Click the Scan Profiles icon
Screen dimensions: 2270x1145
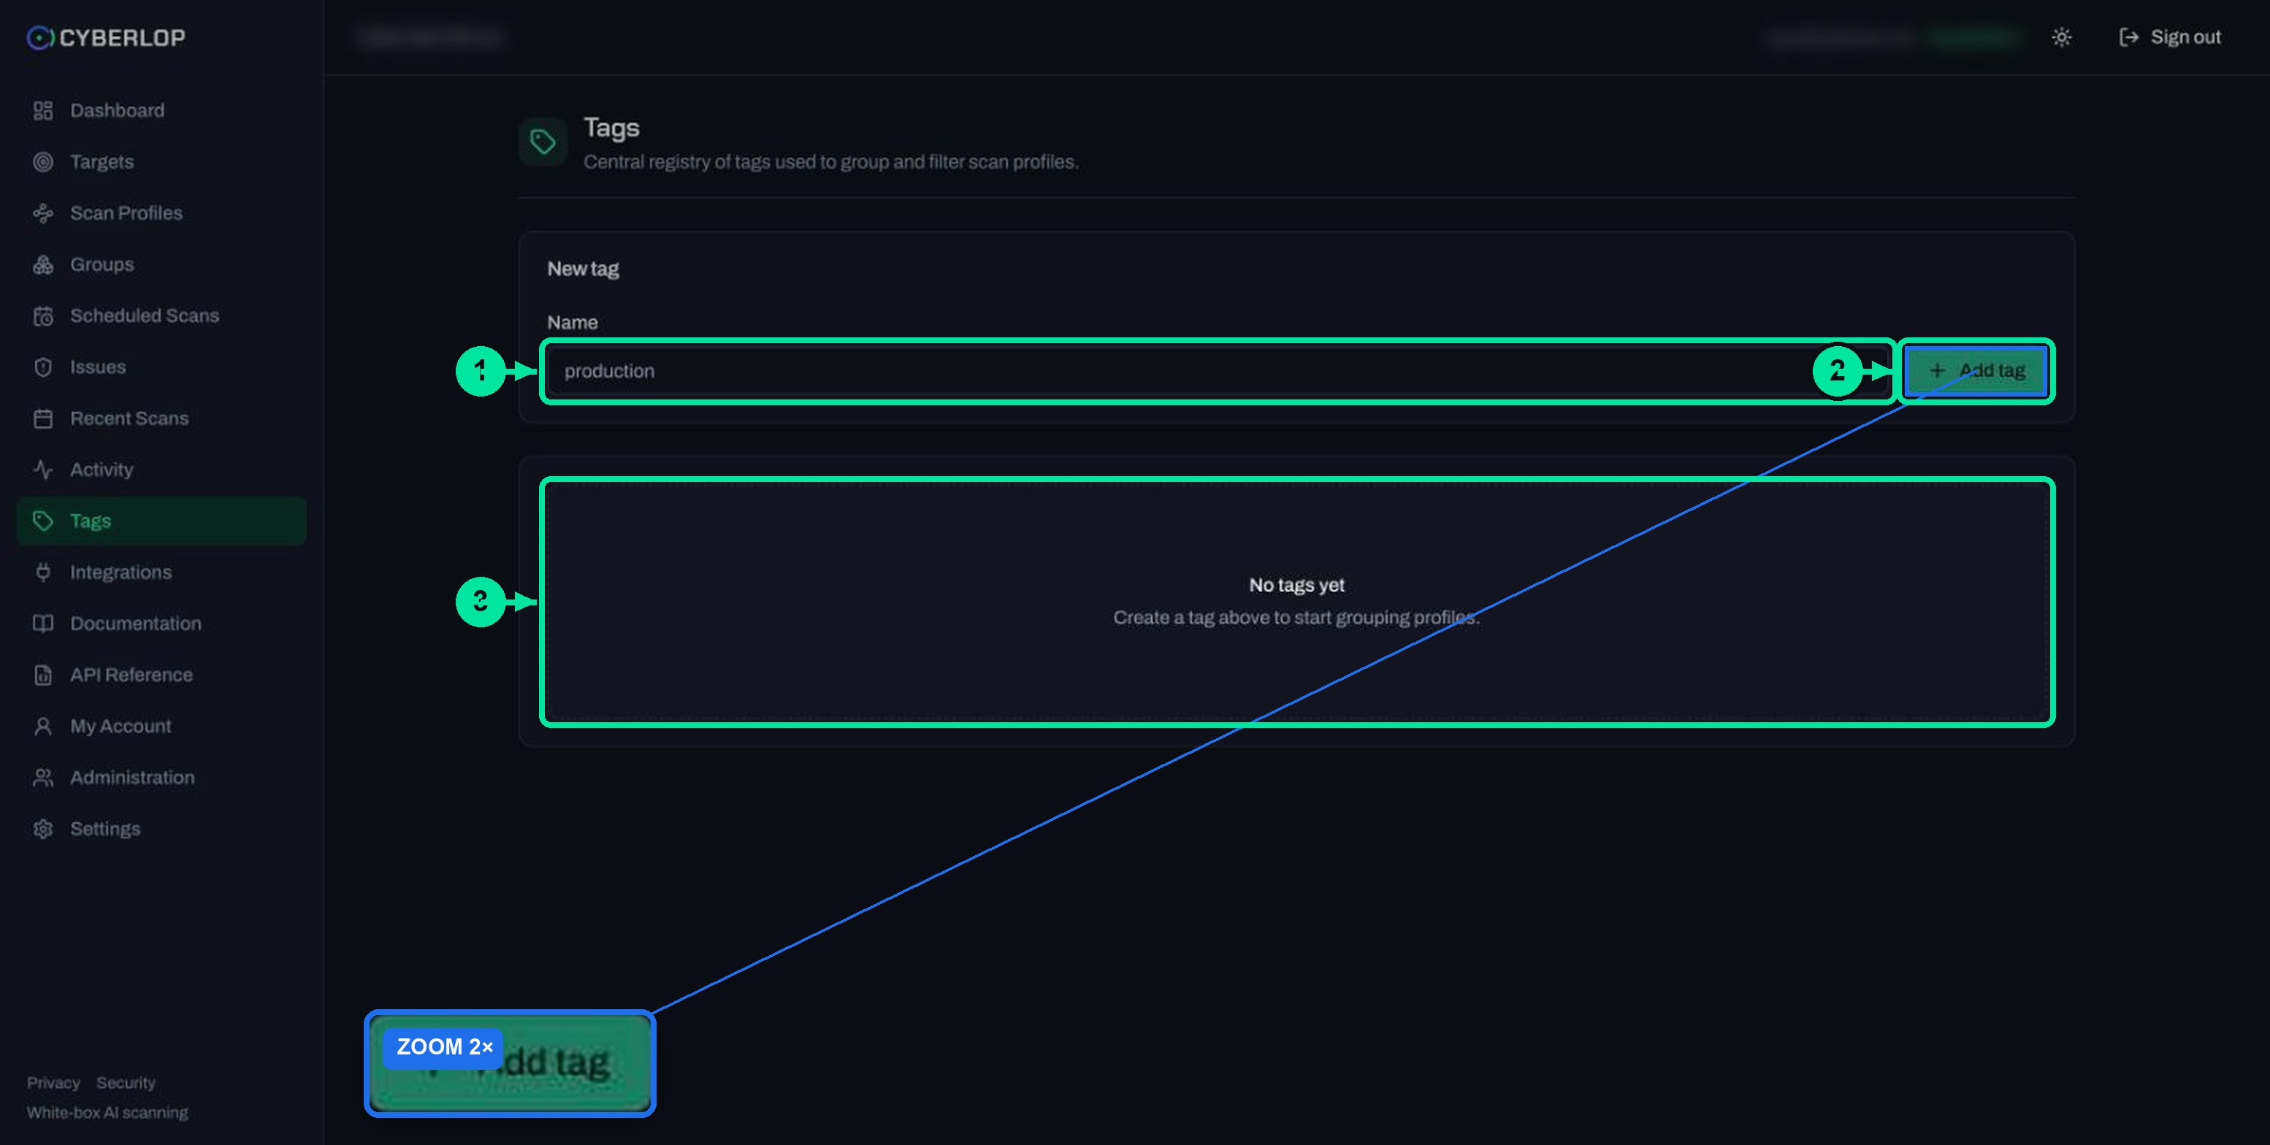(43, 213)
